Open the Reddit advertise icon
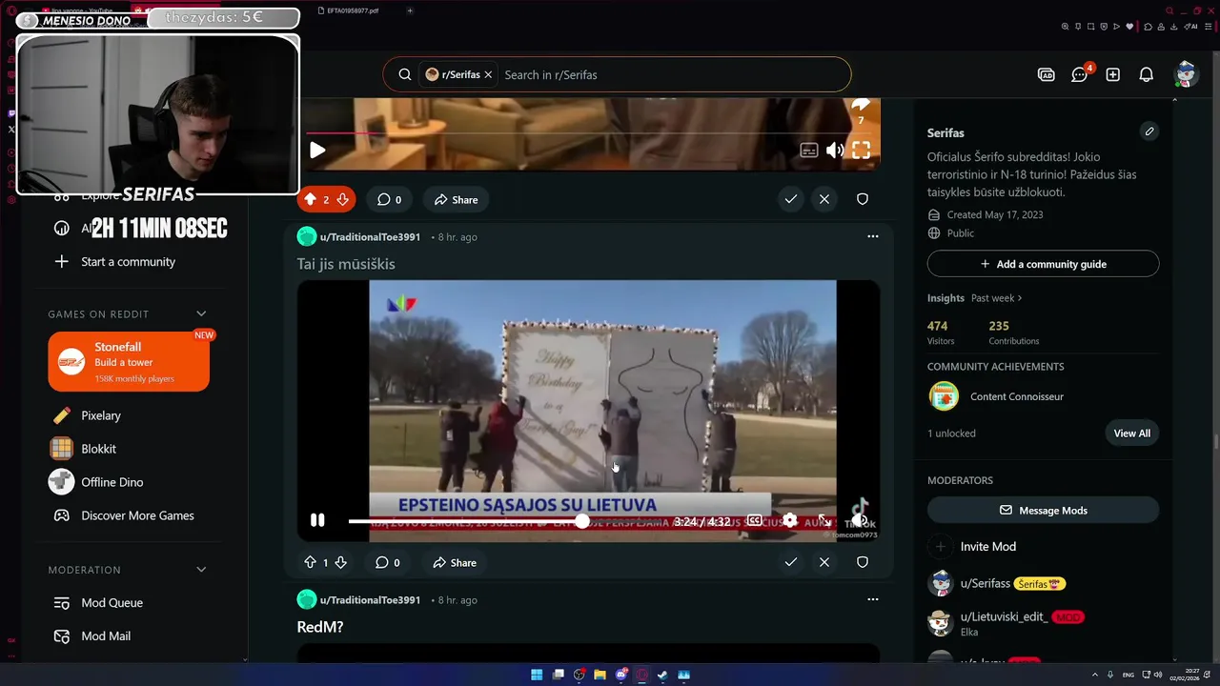 click(x=1047, y=74)
